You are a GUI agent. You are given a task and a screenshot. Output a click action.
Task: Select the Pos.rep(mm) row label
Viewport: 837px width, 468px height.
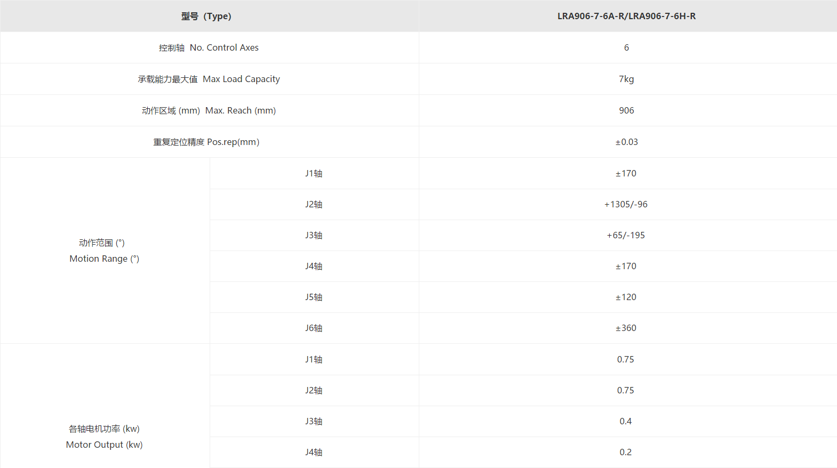click(206, 142)
